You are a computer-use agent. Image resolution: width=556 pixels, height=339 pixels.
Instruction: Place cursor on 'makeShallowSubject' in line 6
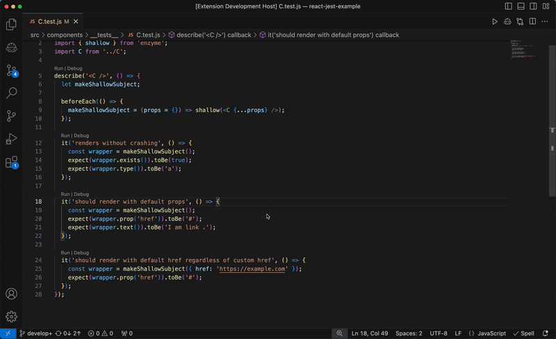click(106, 84)
